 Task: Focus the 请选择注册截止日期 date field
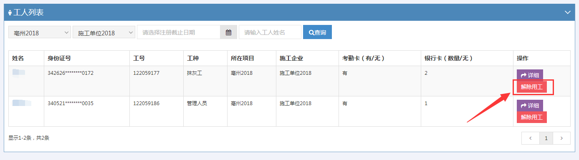[179, 32]
